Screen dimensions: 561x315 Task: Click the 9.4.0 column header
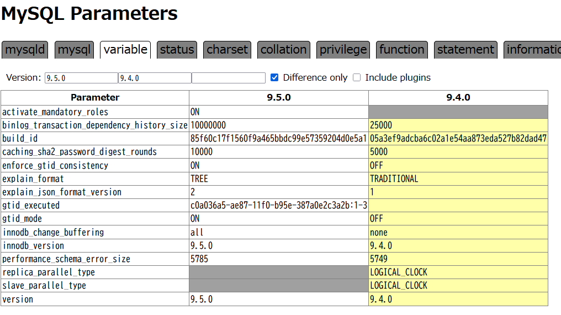[458, 97]
